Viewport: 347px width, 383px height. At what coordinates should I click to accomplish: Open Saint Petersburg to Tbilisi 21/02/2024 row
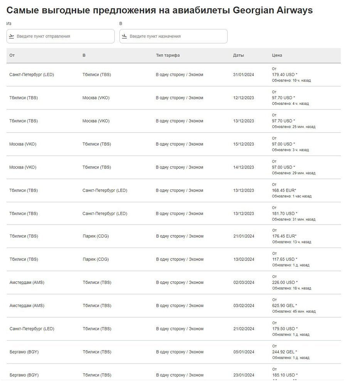pyautogui.click(x=173, y=329)
